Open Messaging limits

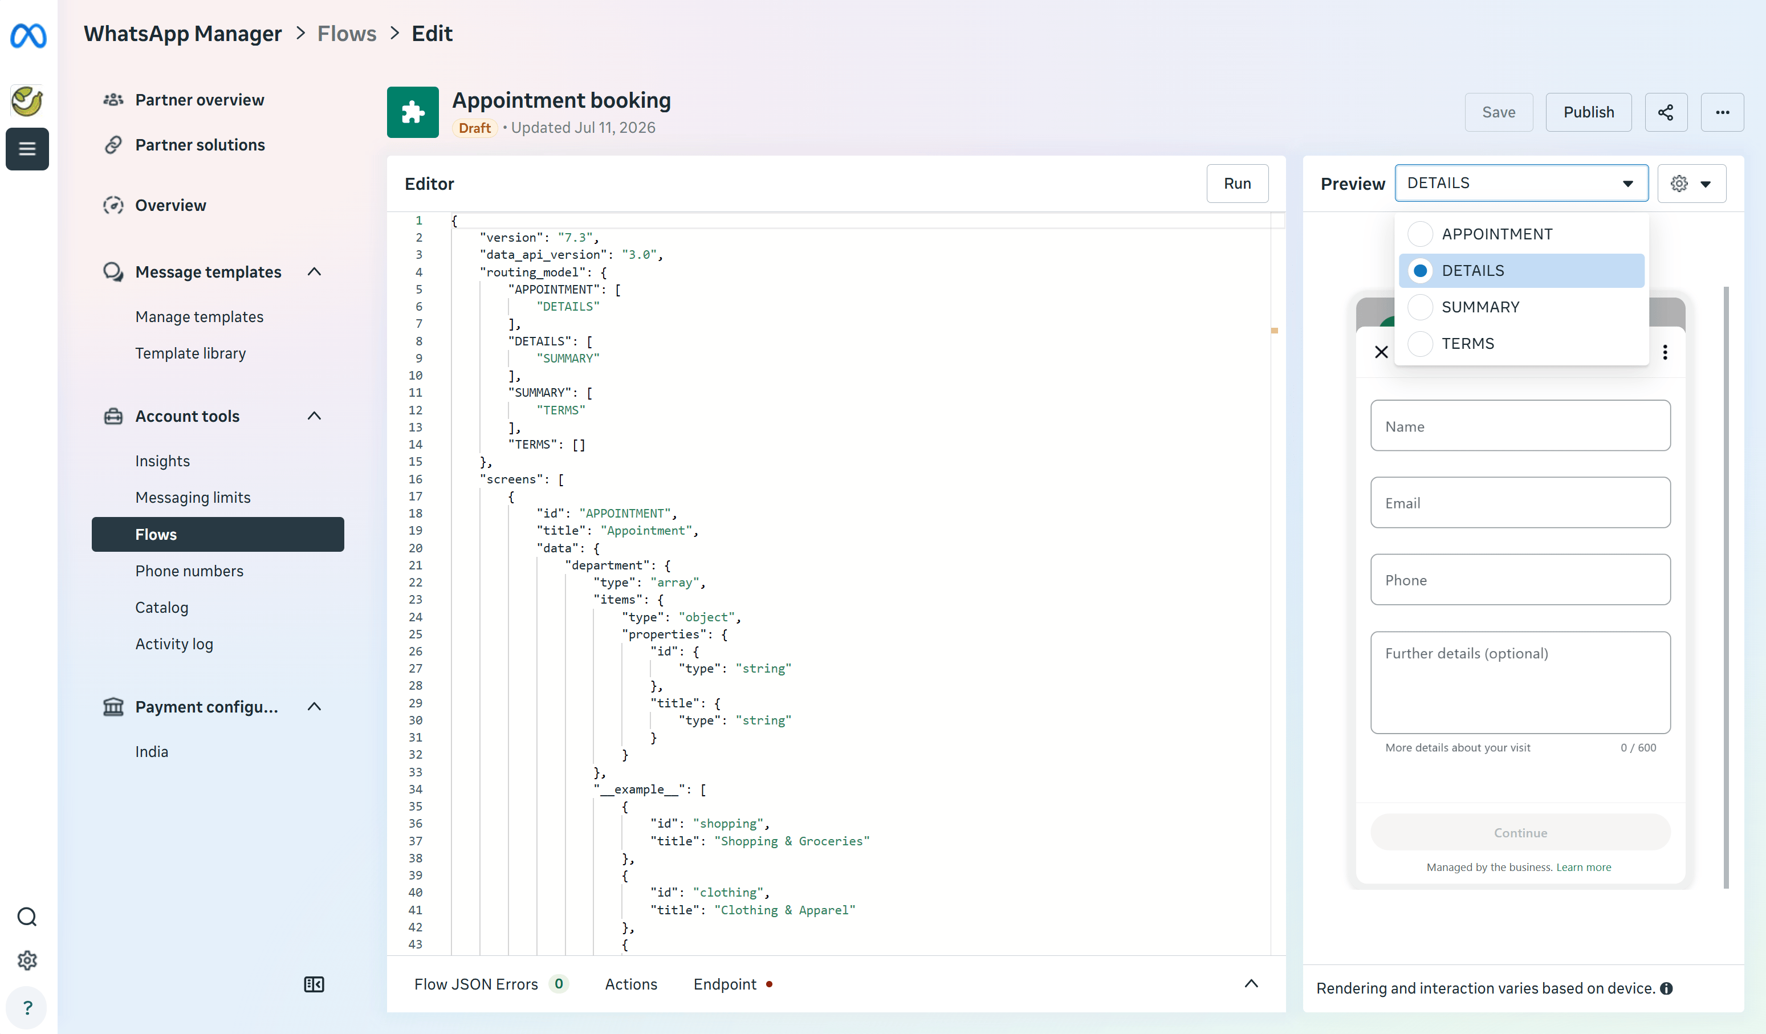coord(193,498)
